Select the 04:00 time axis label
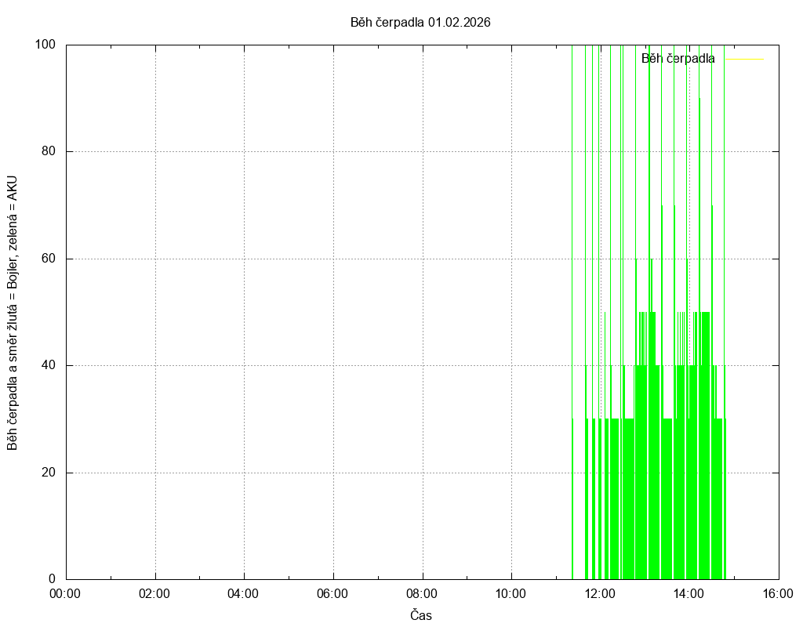 244,593
